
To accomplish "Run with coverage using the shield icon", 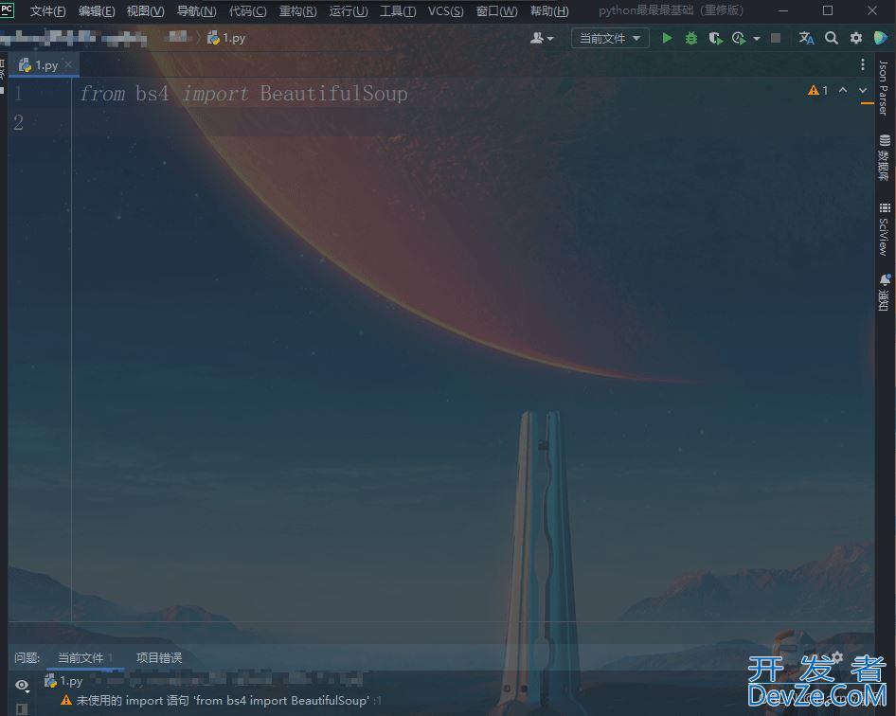I will (715, 38).
